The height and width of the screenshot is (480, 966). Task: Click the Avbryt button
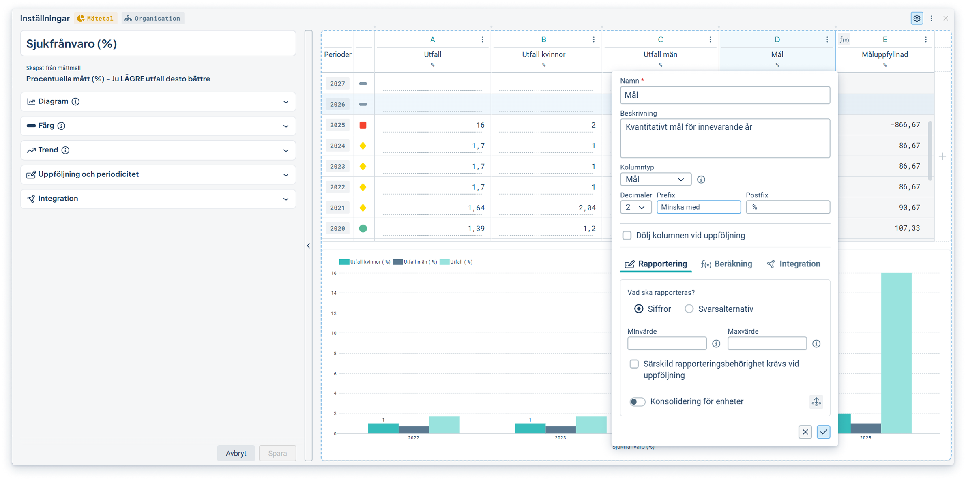coord(236,453)
